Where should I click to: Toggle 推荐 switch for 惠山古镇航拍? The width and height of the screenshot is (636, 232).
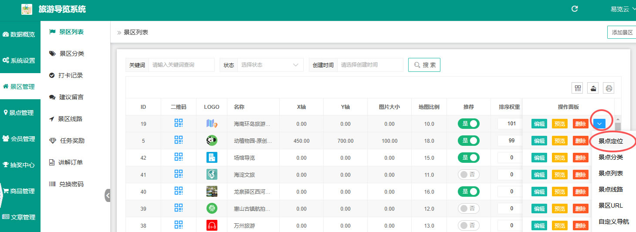coord(469,208)
